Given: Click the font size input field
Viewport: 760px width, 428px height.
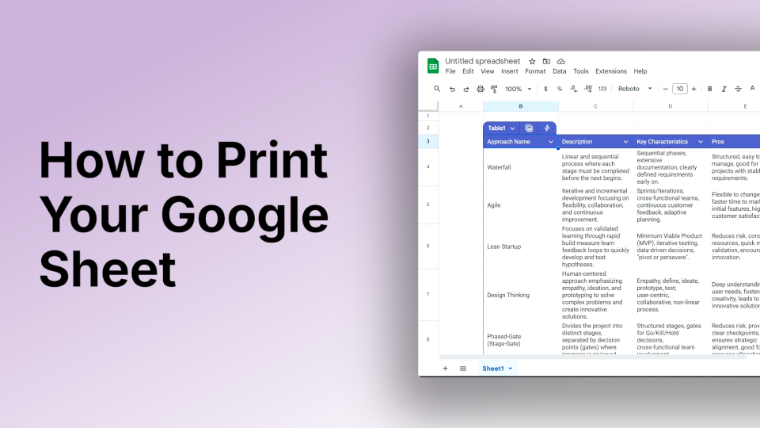Looking at the screenshot, I should pos(679,89).
